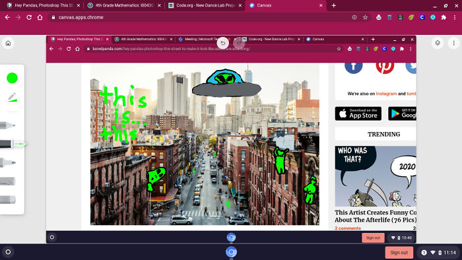Screen dimensions: 462x260
Task: Select the Pen tool with green tip
Action: tap(13, 144)
